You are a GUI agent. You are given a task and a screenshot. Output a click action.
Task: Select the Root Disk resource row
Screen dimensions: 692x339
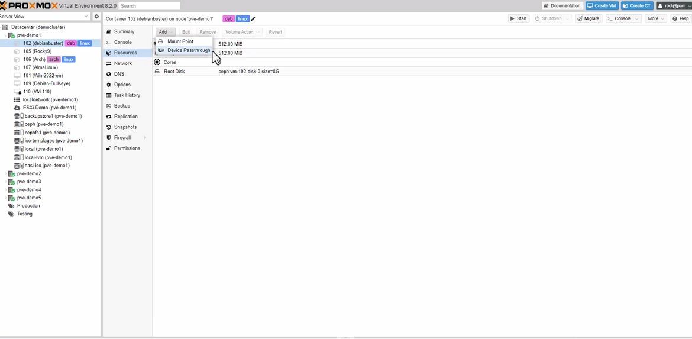tap(422, 71)
